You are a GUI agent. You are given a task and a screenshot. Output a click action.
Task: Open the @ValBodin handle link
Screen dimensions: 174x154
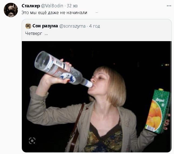pyautogui.click(x=52, y=6)
